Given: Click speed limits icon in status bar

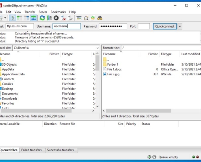Looking at the screenshot, I should click(x=154, y=157).
